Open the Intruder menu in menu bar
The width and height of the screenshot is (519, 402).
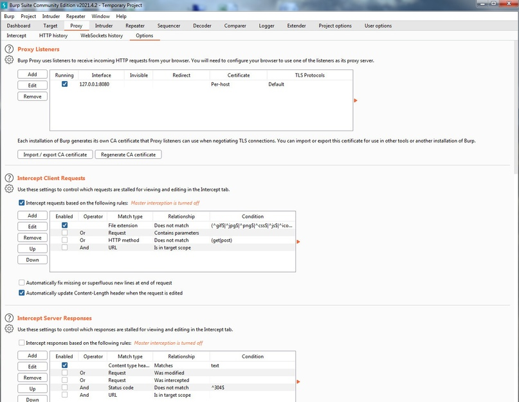pos(51,16)
